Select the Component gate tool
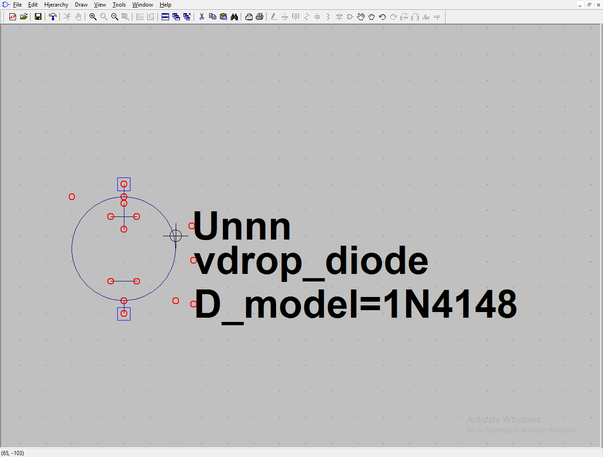 point(350,17)
